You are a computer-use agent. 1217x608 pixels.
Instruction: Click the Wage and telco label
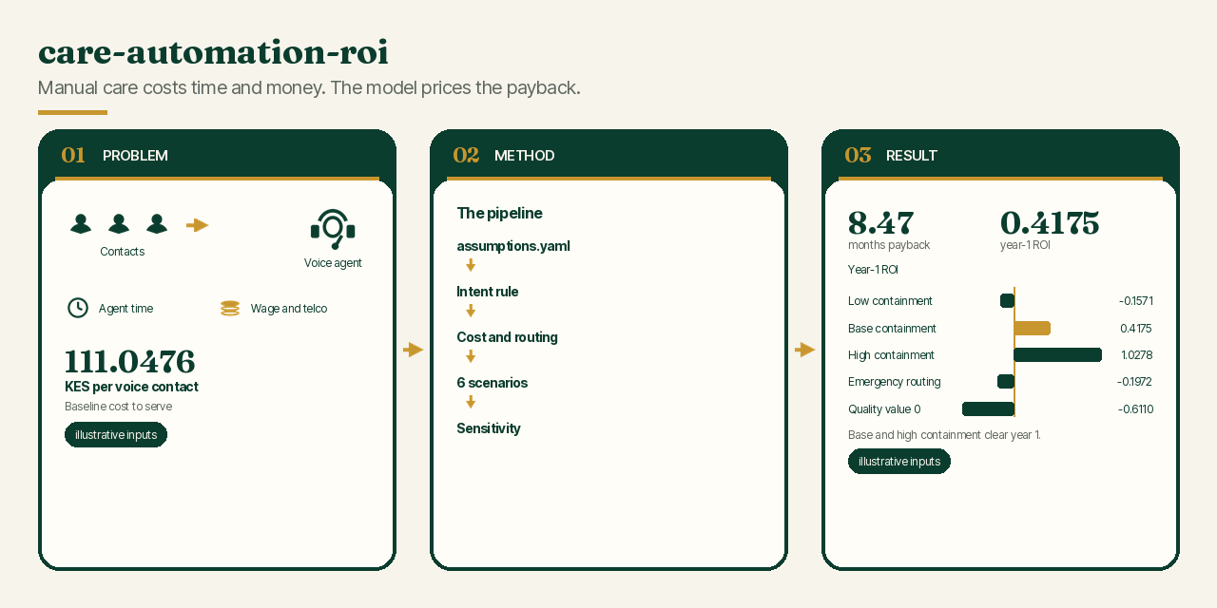pyautogui.click(x=289, y=309)
